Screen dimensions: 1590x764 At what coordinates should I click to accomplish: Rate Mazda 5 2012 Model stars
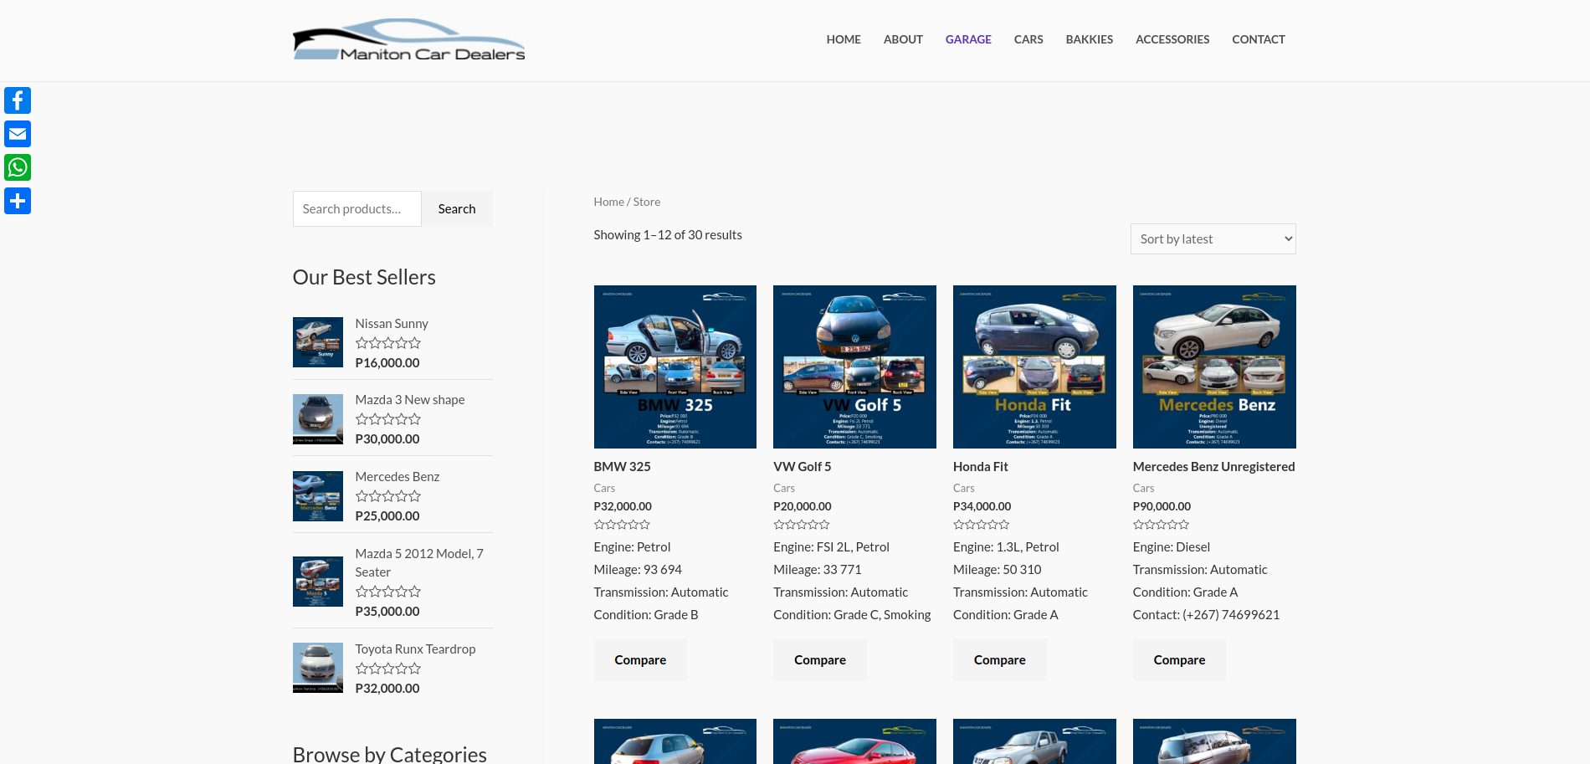(388, 592)
